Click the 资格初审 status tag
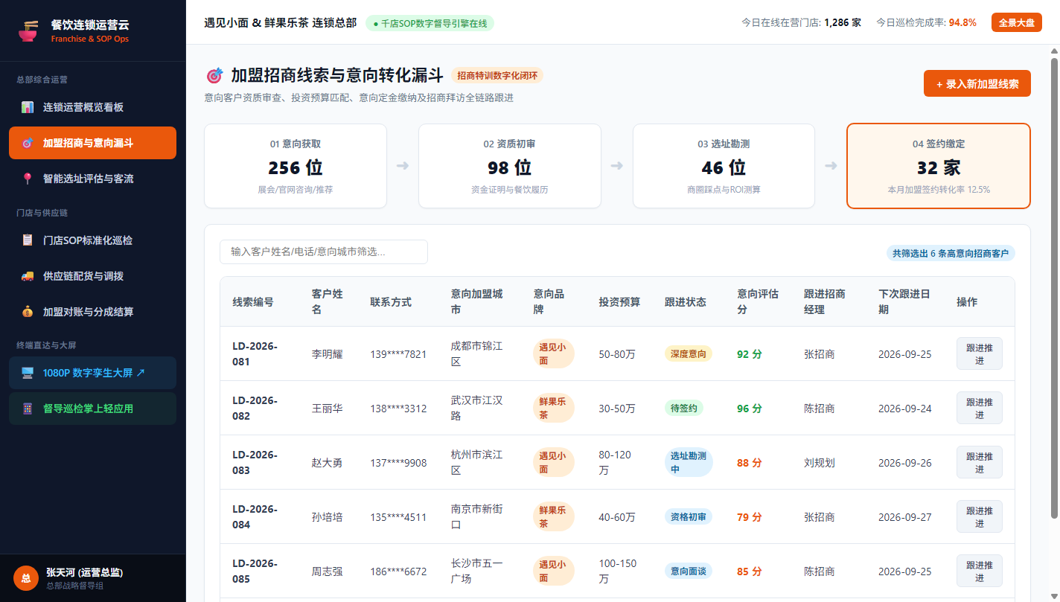1060x602 pixels. coord(689,516)
